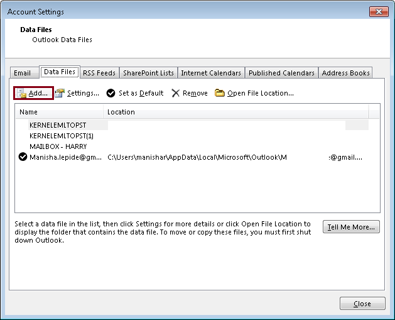This screenshot has height=320, width=395.
Task: Sort by the Location column header
Action: 236,112
